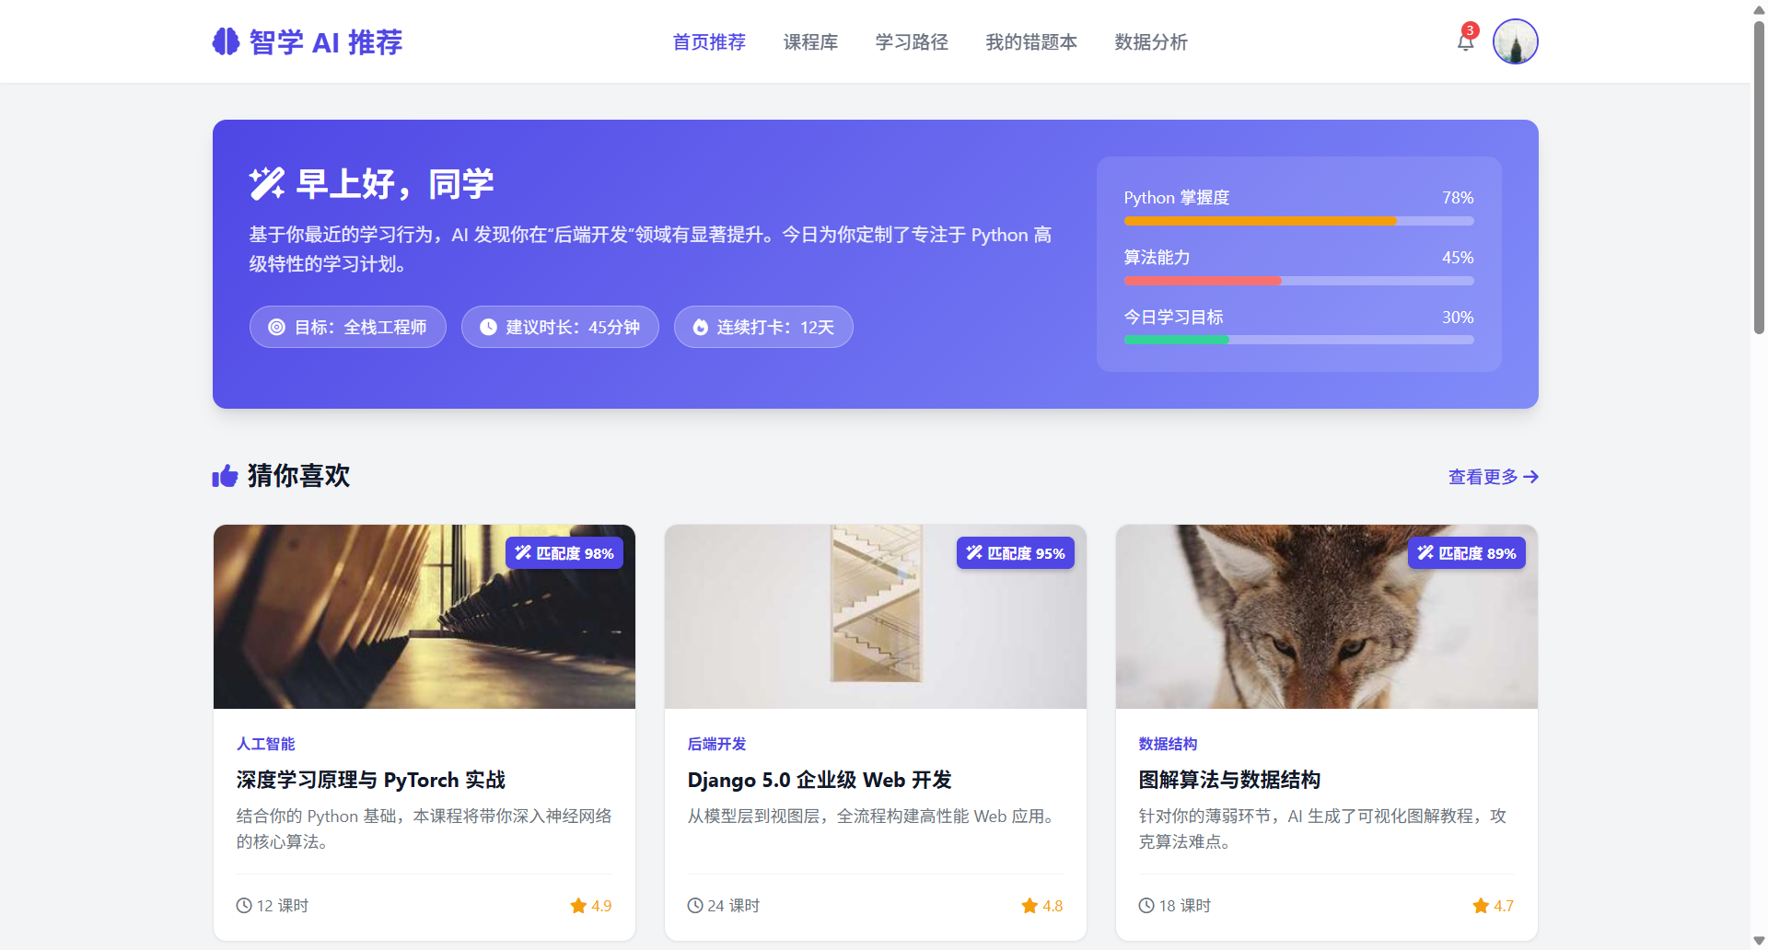Click the 匹配度 89% badge text

tap(1477, 553)
